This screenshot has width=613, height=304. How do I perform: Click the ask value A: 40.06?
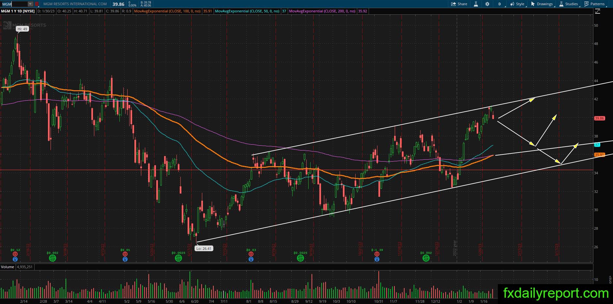[x=146, y=6]
